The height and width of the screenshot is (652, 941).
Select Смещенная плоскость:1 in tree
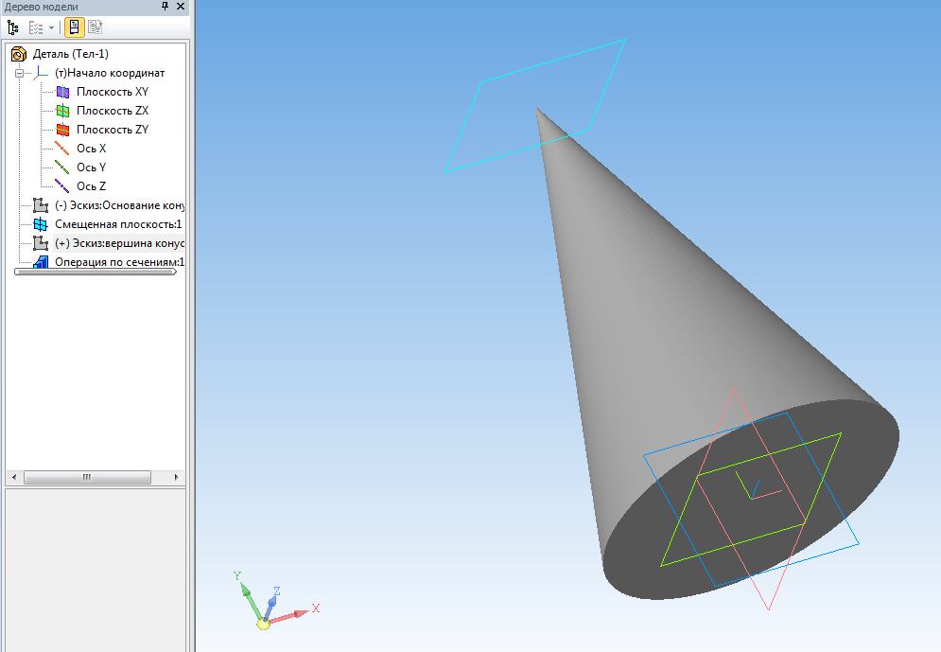pyautogui.click(x=118, y=224)
